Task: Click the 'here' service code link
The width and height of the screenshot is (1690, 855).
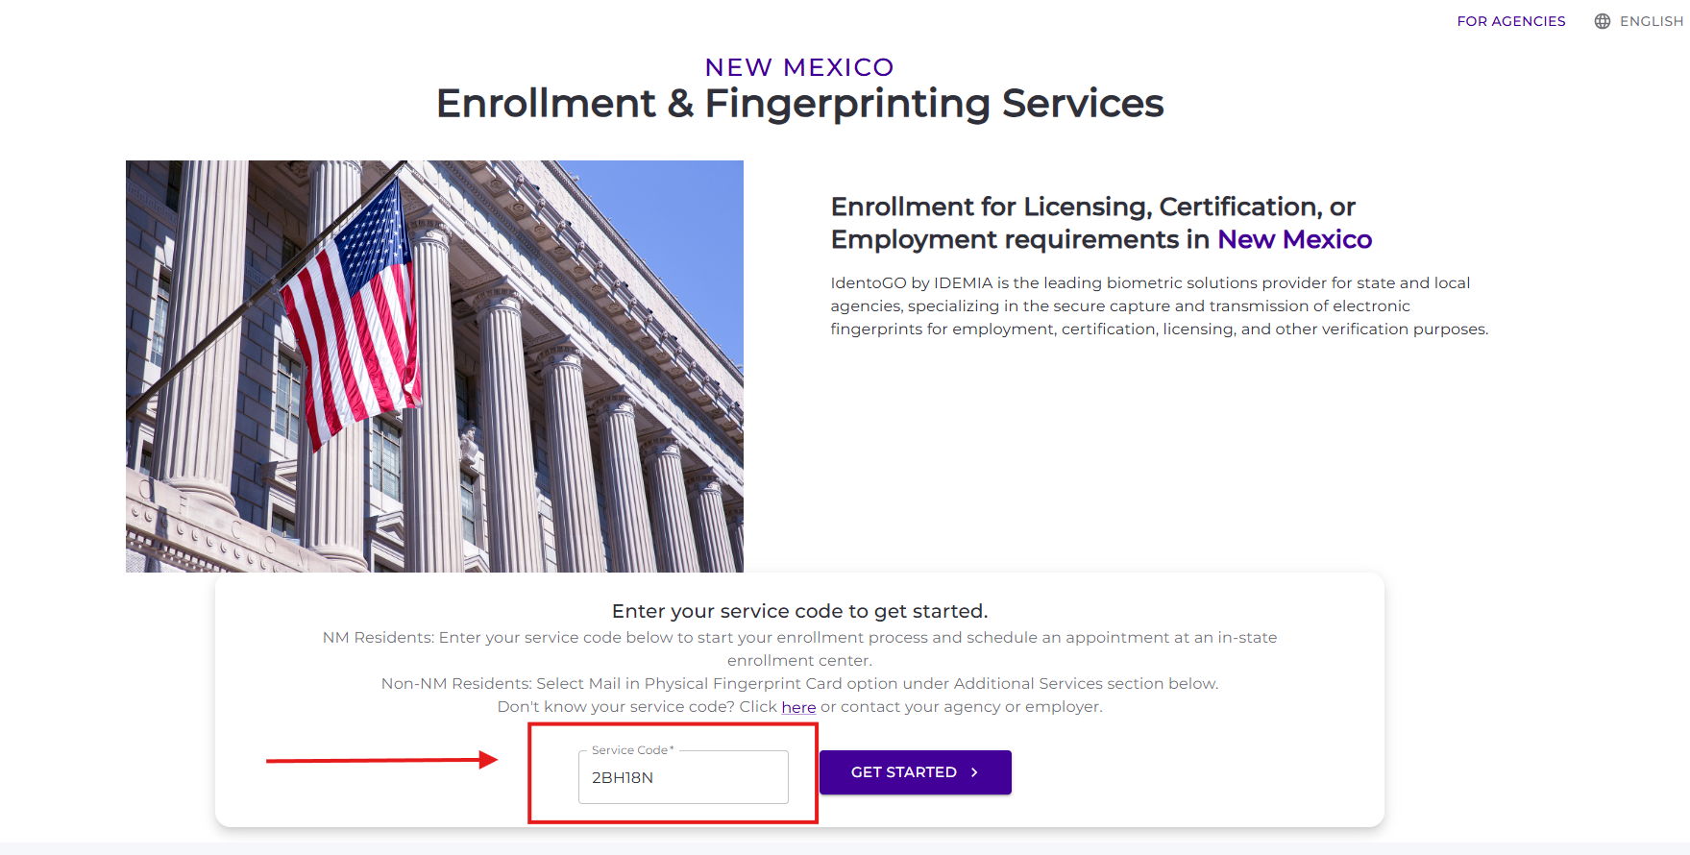Action: [x=798, y=707]
